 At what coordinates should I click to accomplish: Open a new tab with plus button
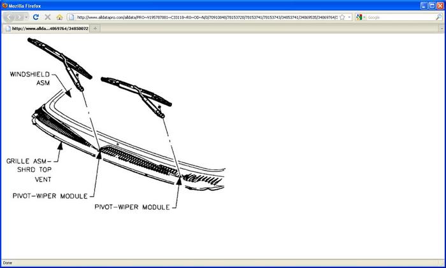[95, 29]
